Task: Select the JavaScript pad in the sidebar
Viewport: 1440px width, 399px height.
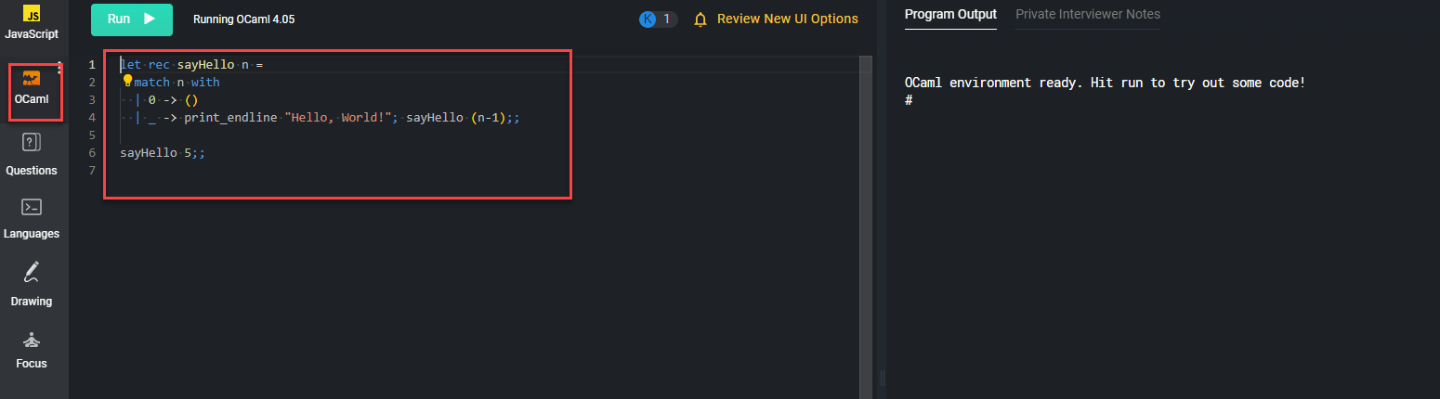Action: click(x=31, y=22)
